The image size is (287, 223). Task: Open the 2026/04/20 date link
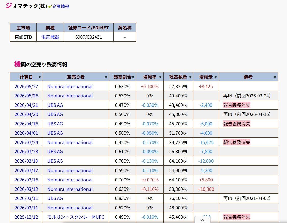26,114
